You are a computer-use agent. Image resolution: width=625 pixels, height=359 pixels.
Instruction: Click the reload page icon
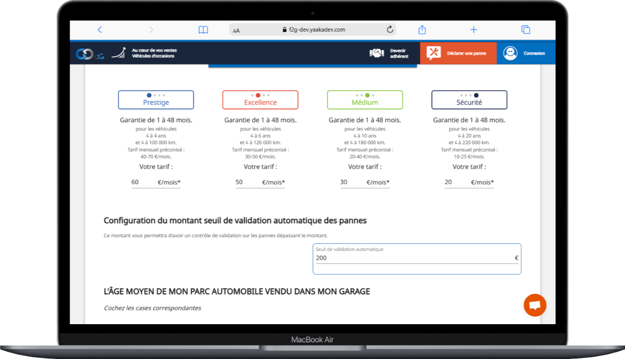click(390, 30)
